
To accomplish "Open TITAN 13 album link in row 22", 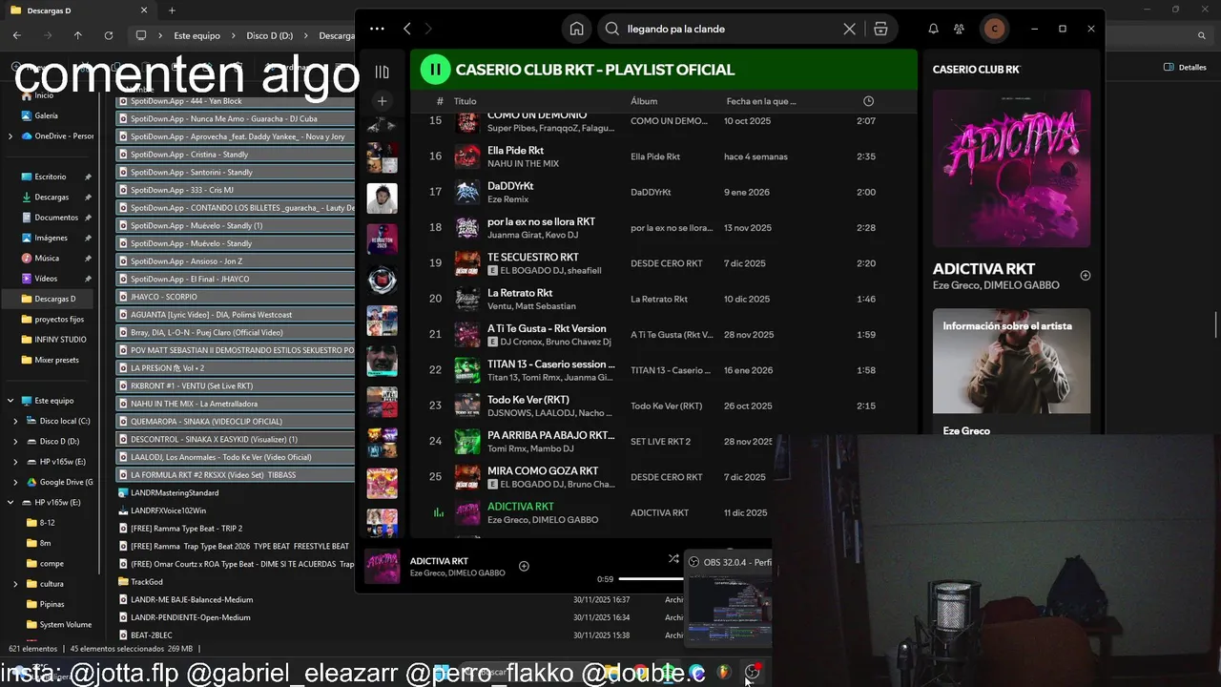I will click(x=672, y=370).
